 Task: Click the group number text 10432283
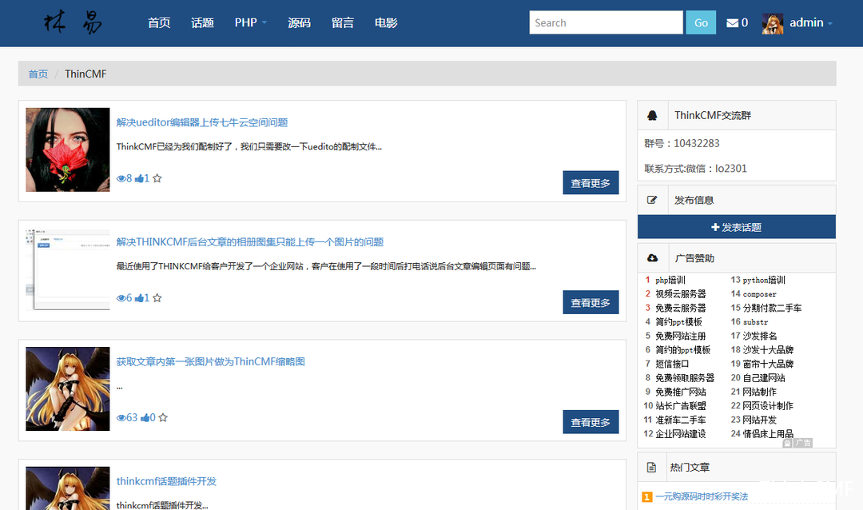point(696,143)
